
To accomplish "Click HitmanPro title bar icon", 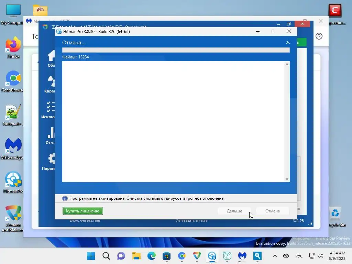I will tap(59, 31).
